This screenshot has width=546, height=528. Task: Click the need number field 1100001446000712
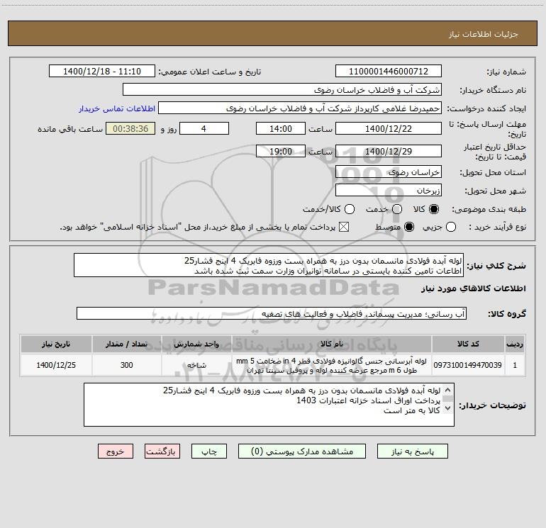[x=389, y=72]
